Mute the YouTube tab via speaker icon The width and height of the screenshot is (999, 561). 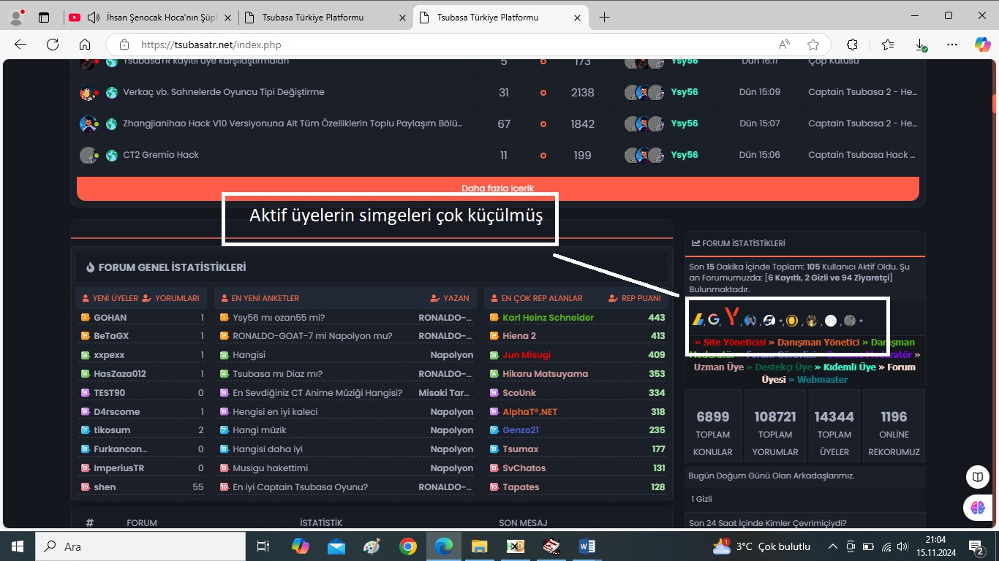[94, 17]
